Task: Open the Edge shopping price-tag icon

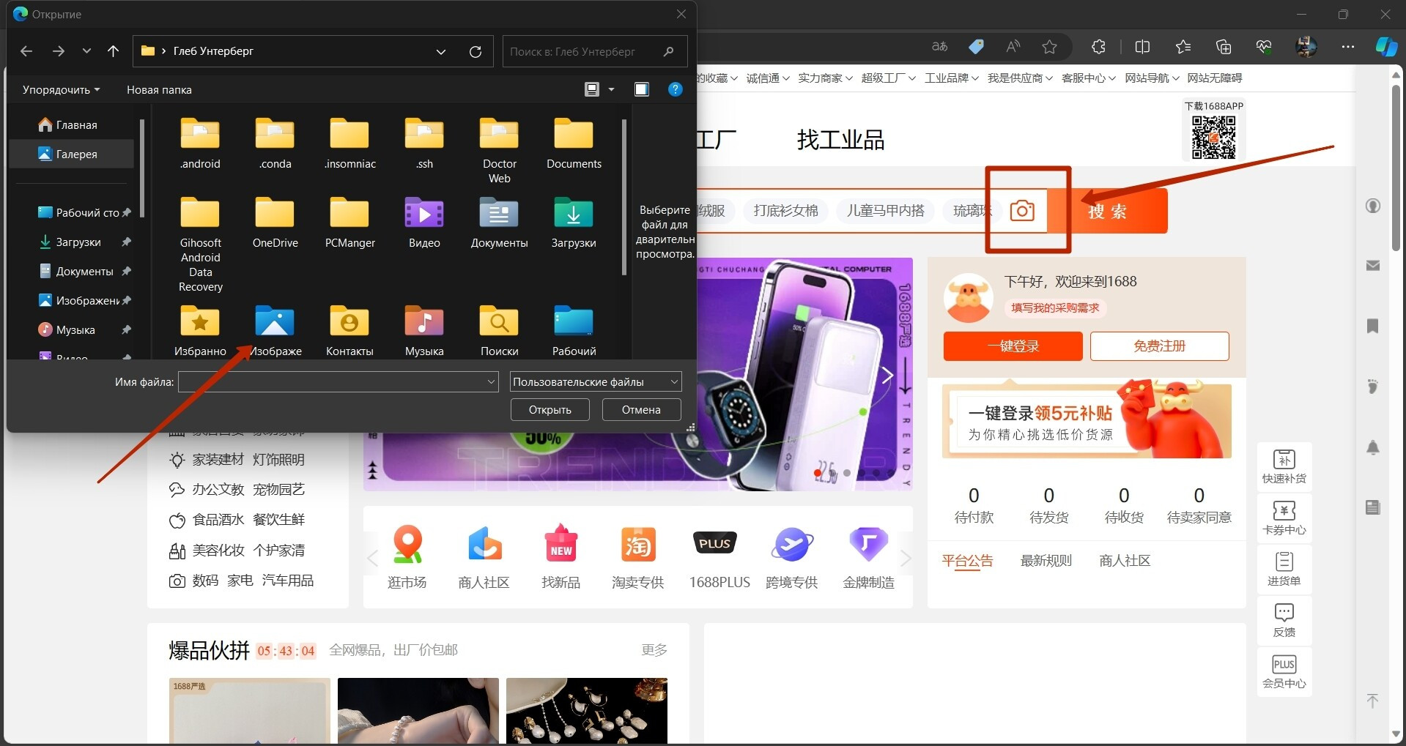Action: click(976, 47)
